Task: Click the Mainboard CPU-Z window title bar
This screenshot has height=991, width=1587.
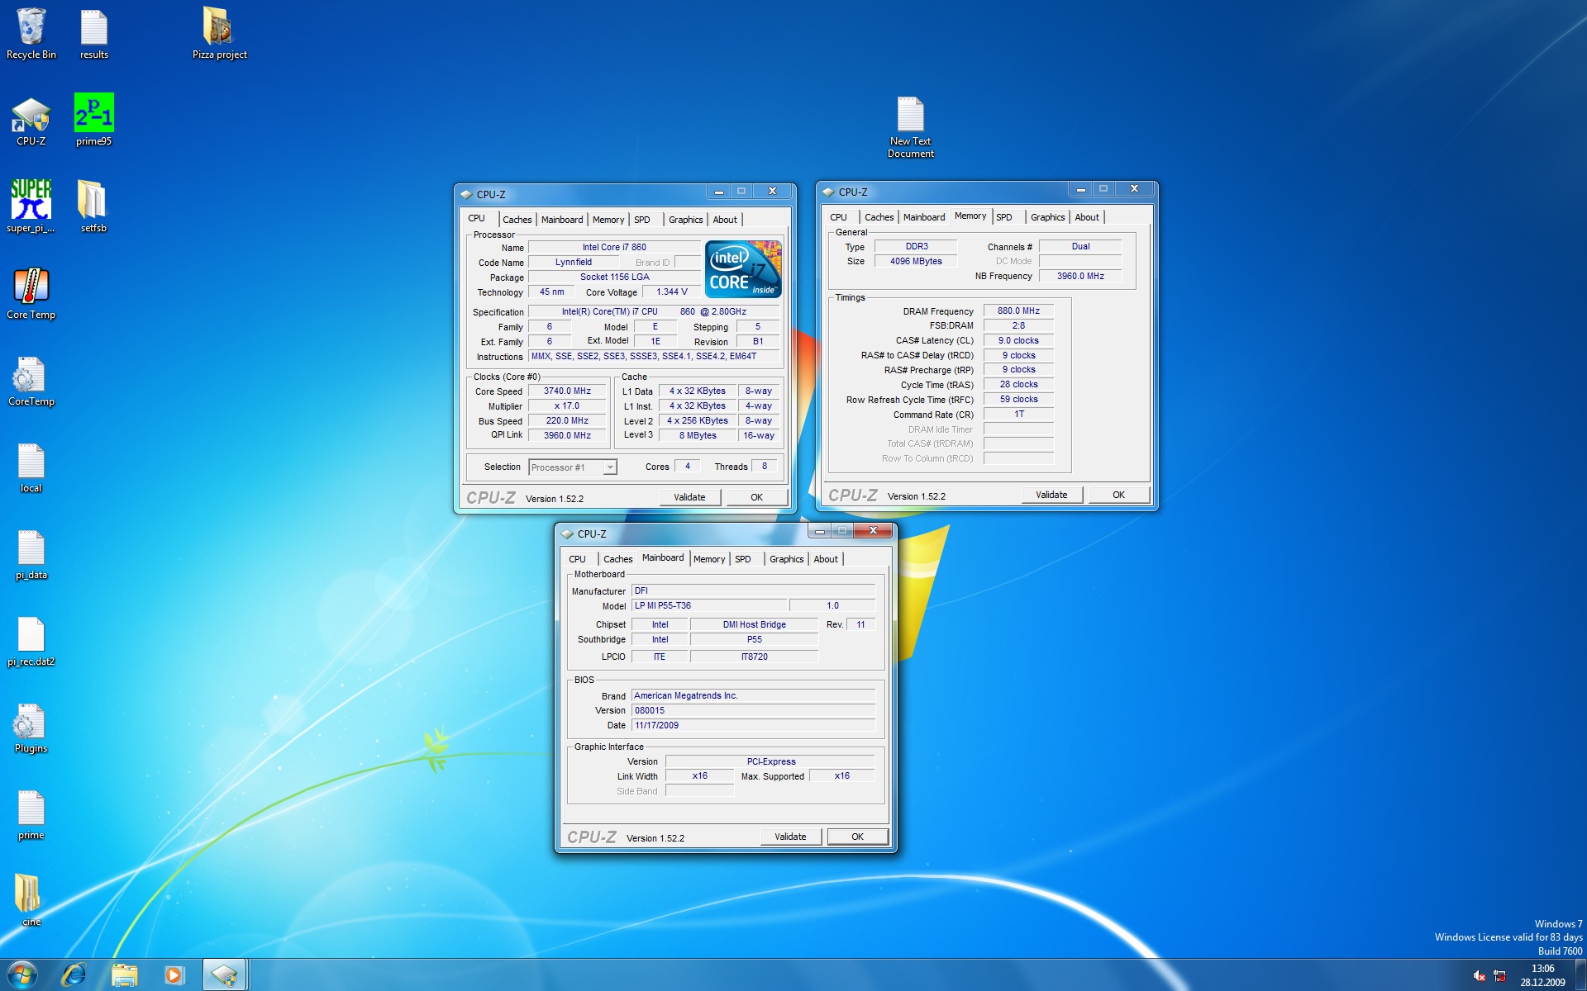Action: 682,533
